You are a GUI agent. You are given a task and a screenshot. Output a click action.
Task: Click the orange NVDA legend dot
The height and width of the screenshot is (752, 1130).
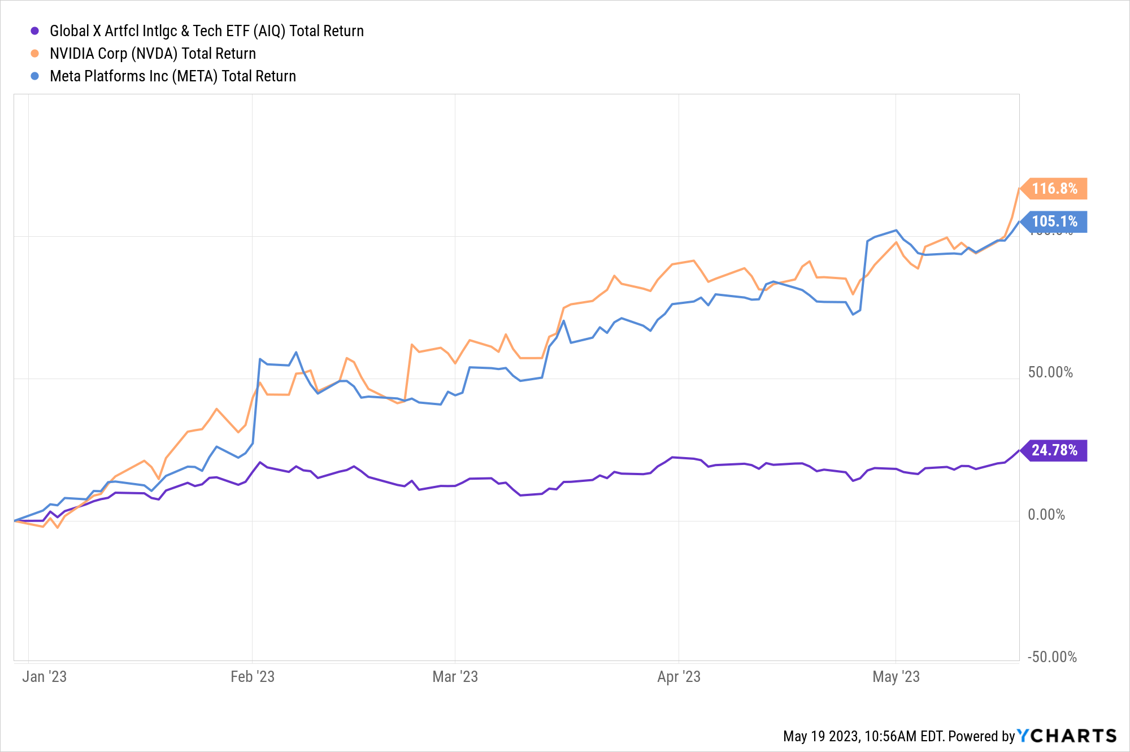click(35, 54)
